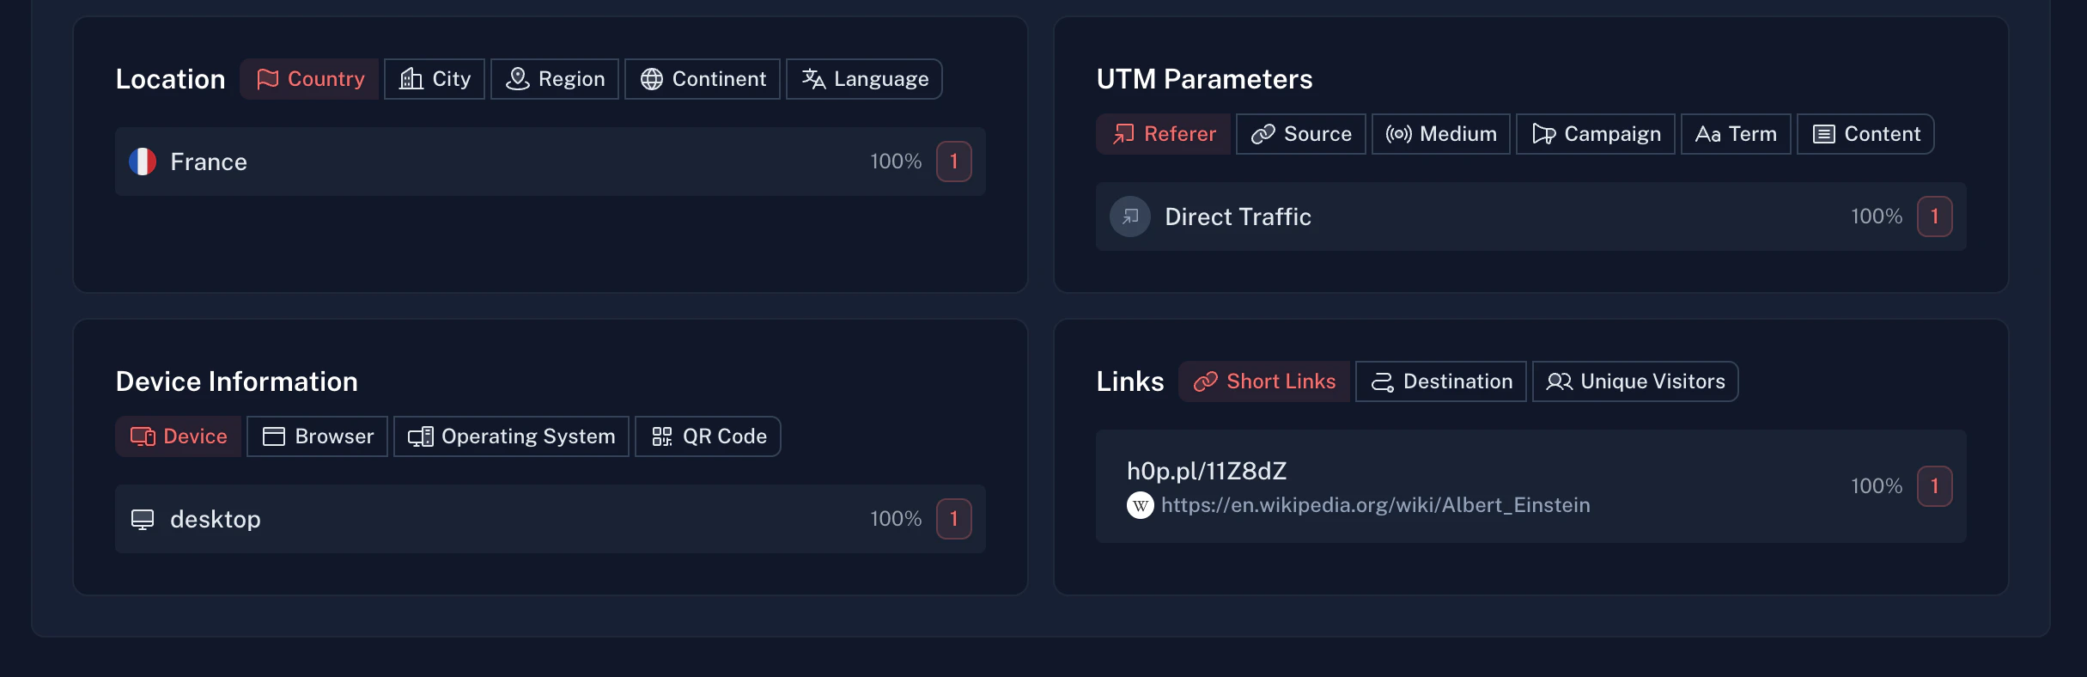Enable the Browser view in Device Information
Image resolution: width=2087 pixels, height=677 pixels.
(x=317, y=436)
